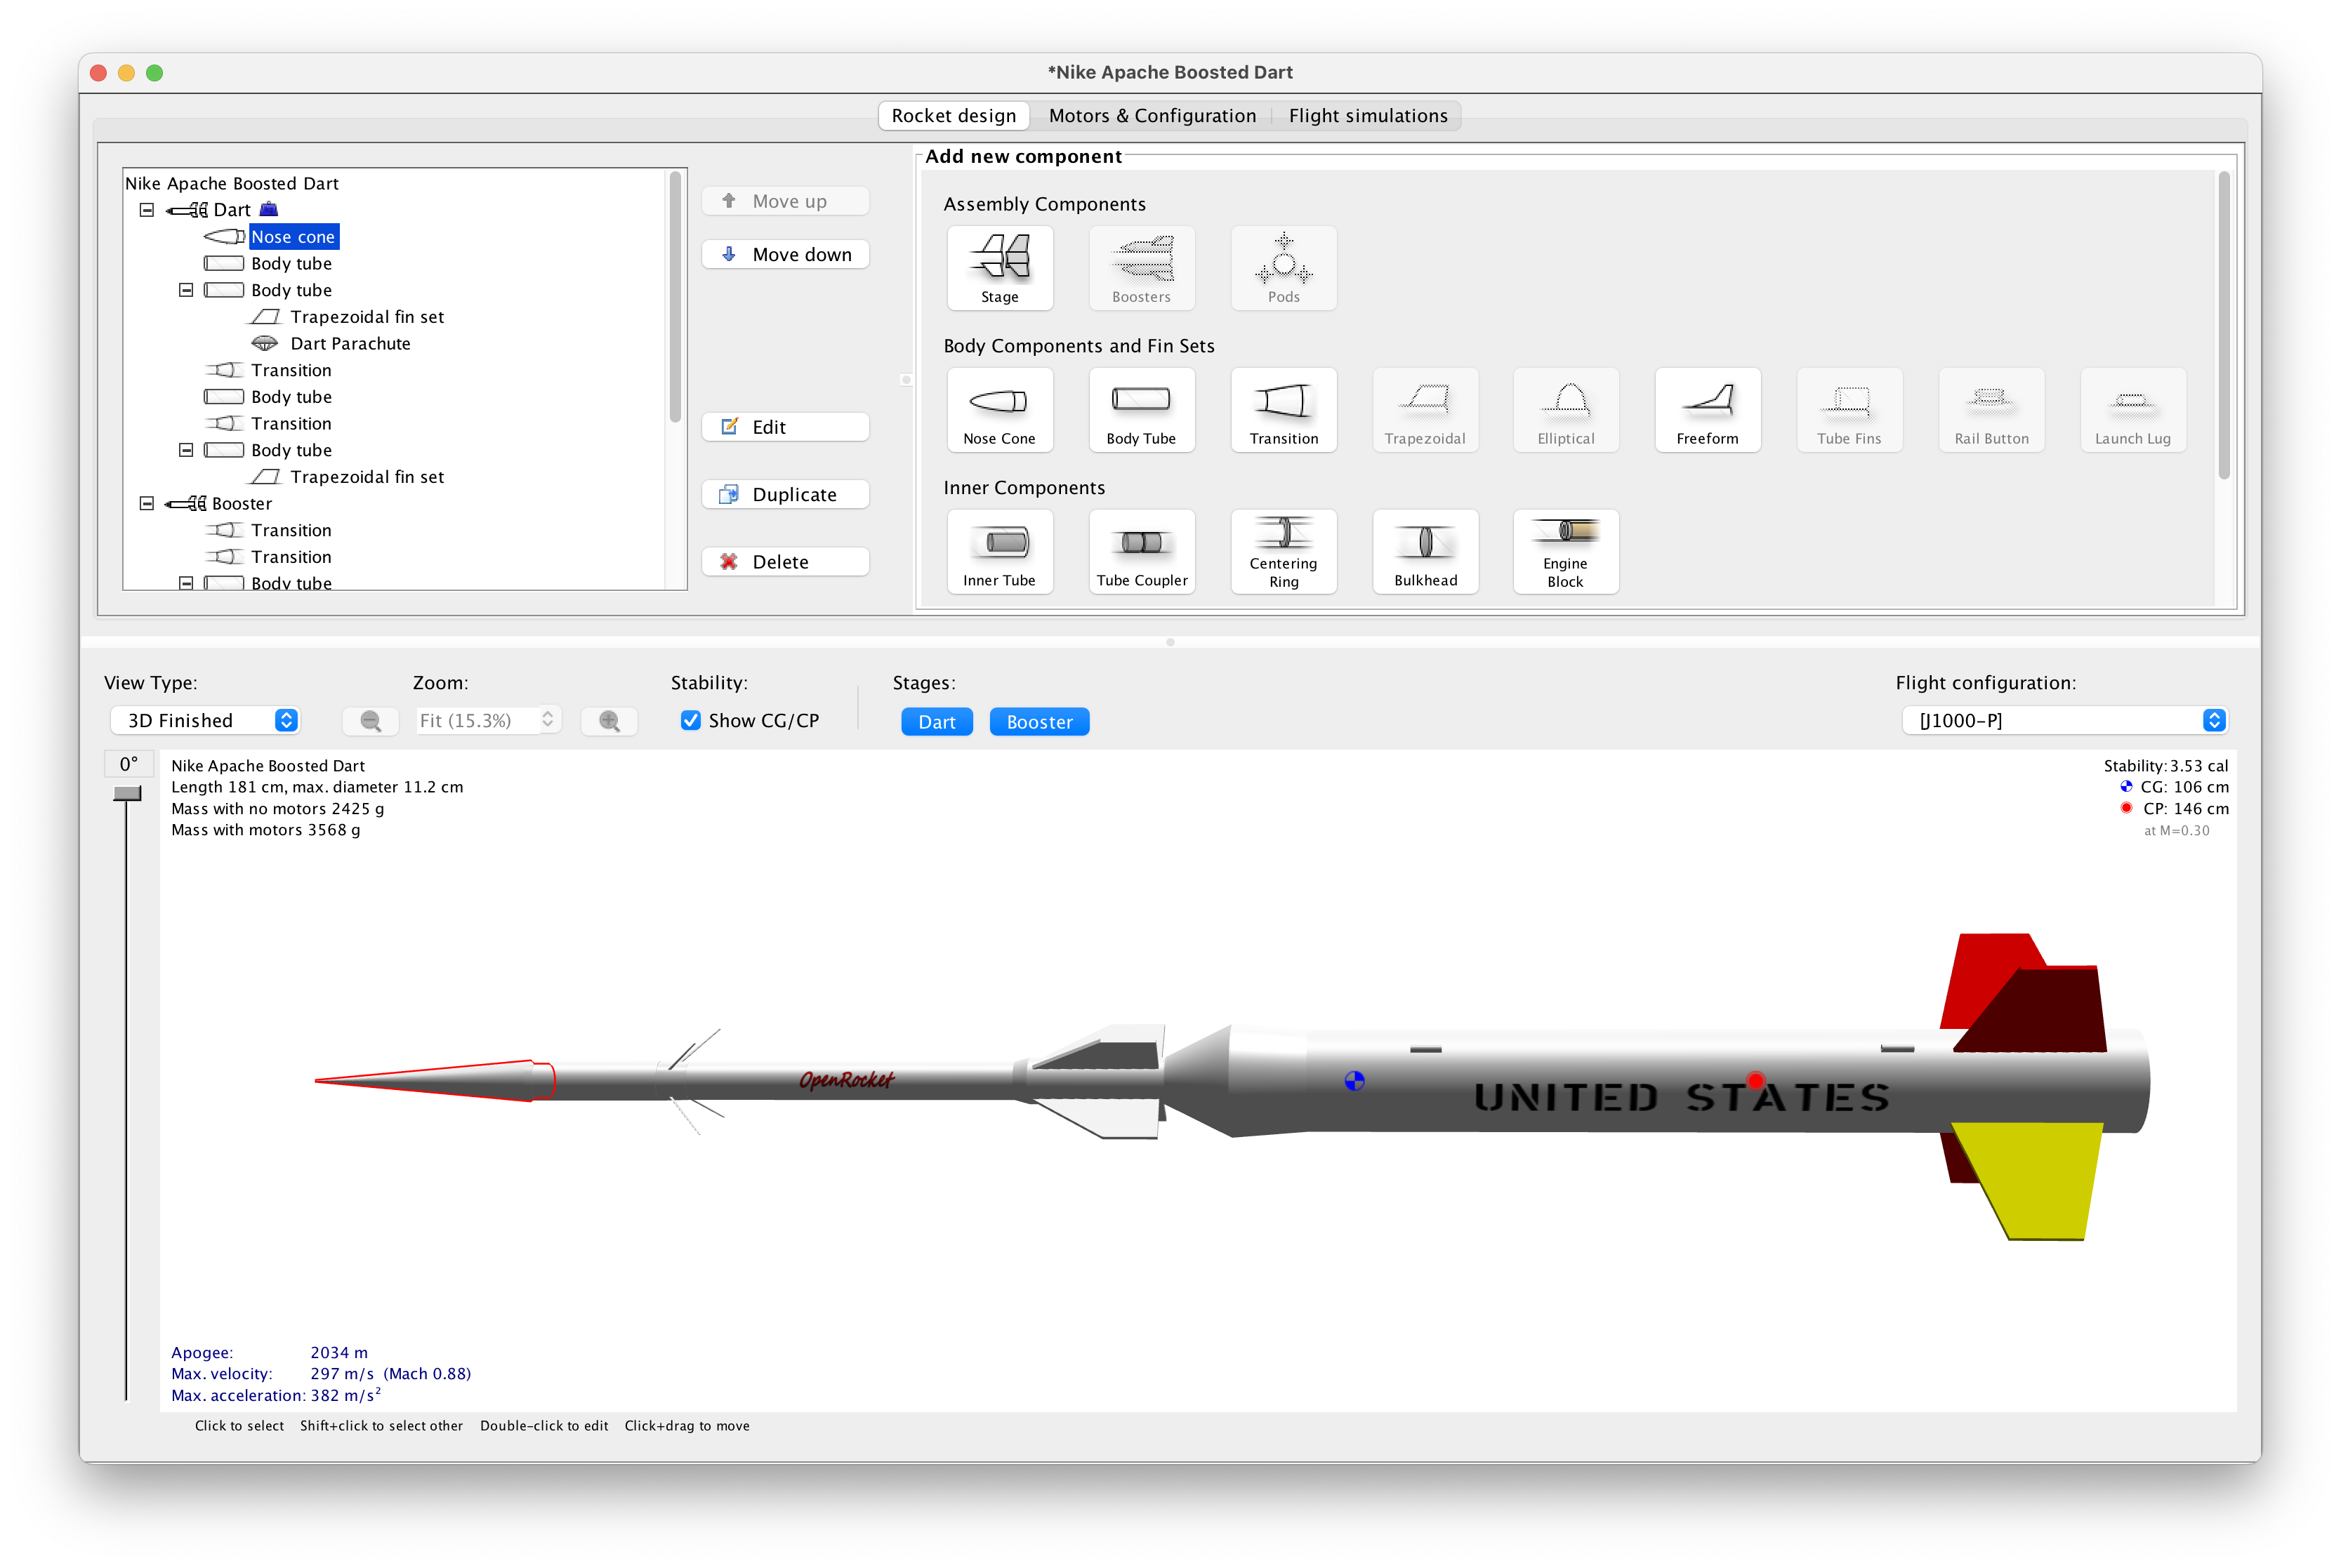Open the Flight configuration dropdown

coord(2063,721)
